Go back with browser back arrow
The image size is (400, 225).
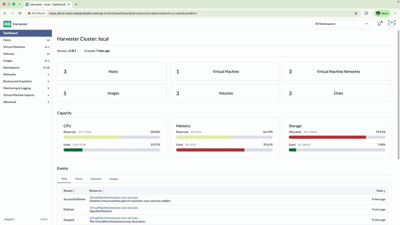[5, 13]
